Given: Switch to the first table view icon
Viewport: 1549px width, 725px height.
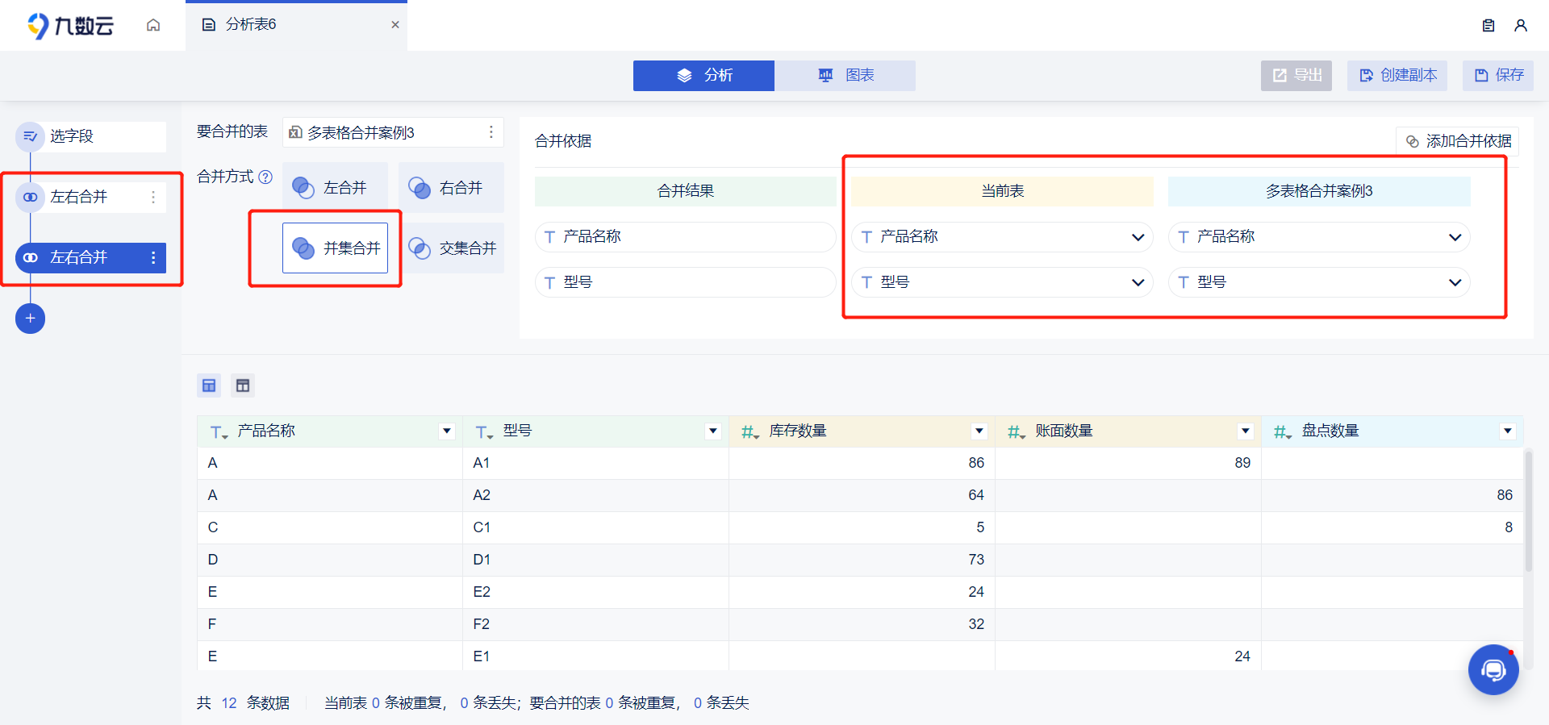Looking at the screenshot, I should tap(209, 385).
